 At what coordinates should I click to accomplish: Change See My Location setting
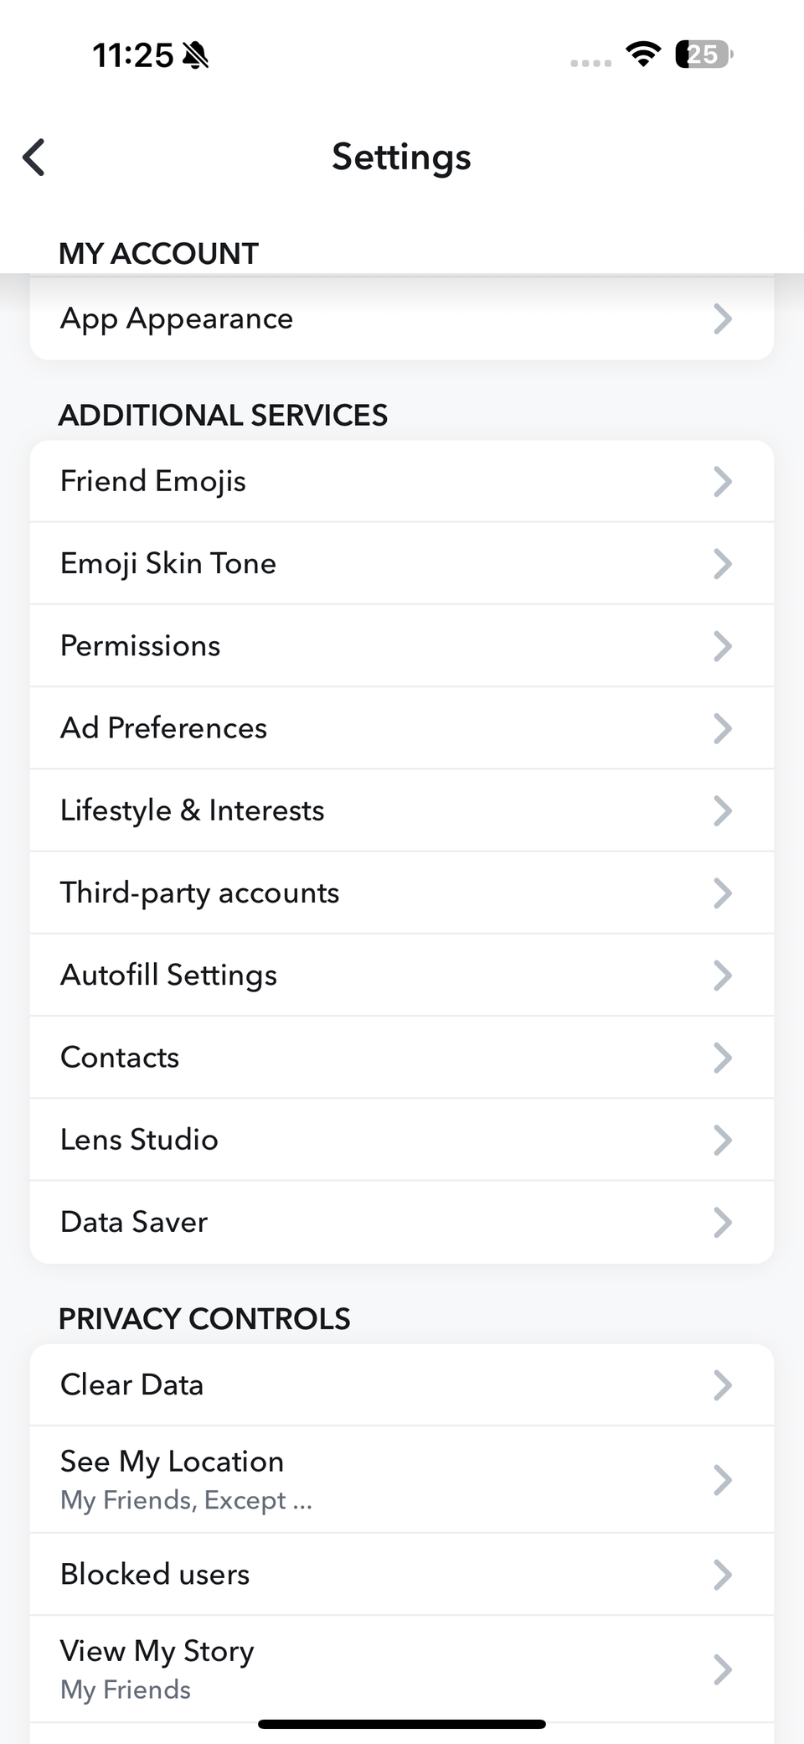pos(401,1480)
